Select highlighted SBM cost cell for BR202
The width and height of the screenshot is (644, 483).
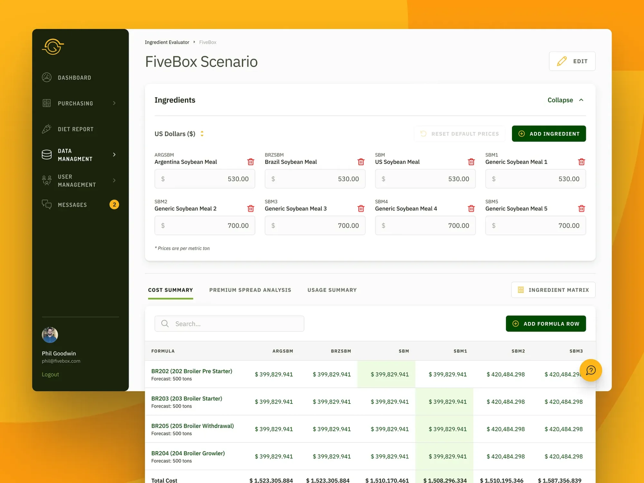386,374
